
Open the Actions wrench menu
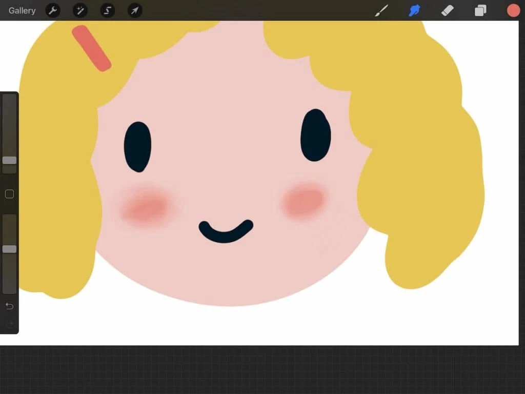point(53,11)
